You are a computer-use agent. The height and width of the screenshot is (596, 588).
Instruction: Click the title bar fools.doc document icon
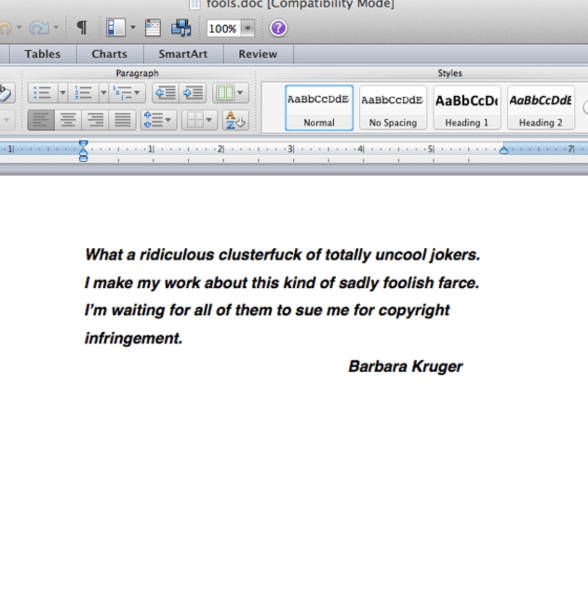point(195,4)
